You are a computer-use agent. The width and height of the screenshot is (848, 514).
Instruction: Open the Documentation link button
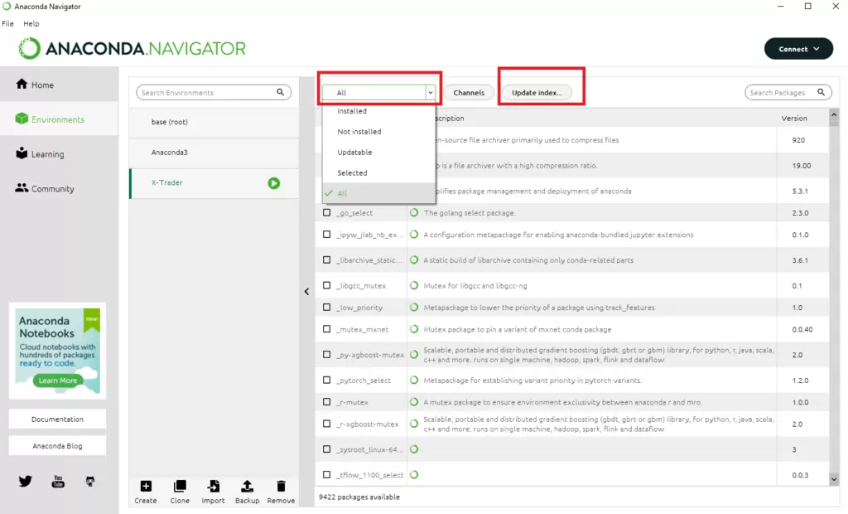pyautogui.click(x=57, y=419)
